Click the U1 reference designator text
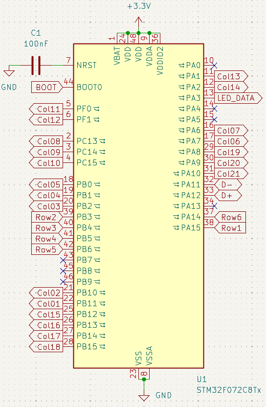266x407 pixels. click(201, 379)
